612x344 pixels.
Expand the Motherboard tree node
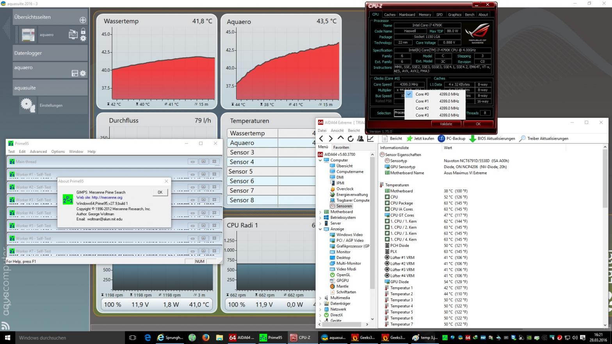320,212
